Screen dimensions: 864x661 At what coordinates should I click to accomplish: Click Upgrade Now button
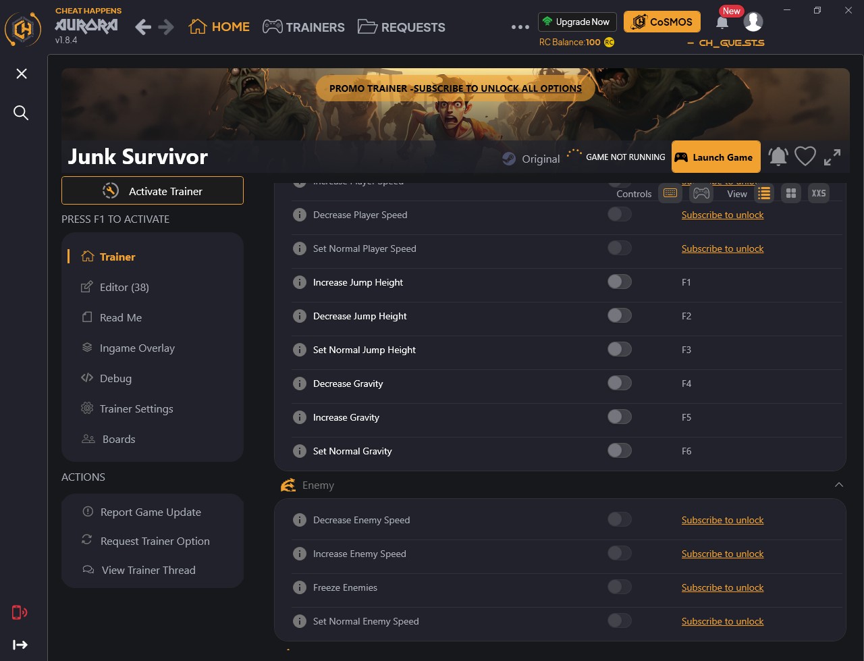click(577, 22)
